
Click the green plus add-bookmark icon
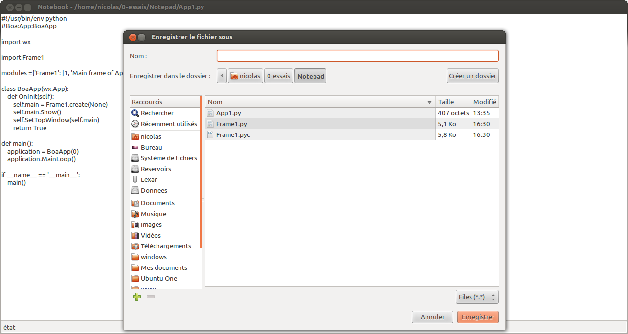[x=137, y=296]
